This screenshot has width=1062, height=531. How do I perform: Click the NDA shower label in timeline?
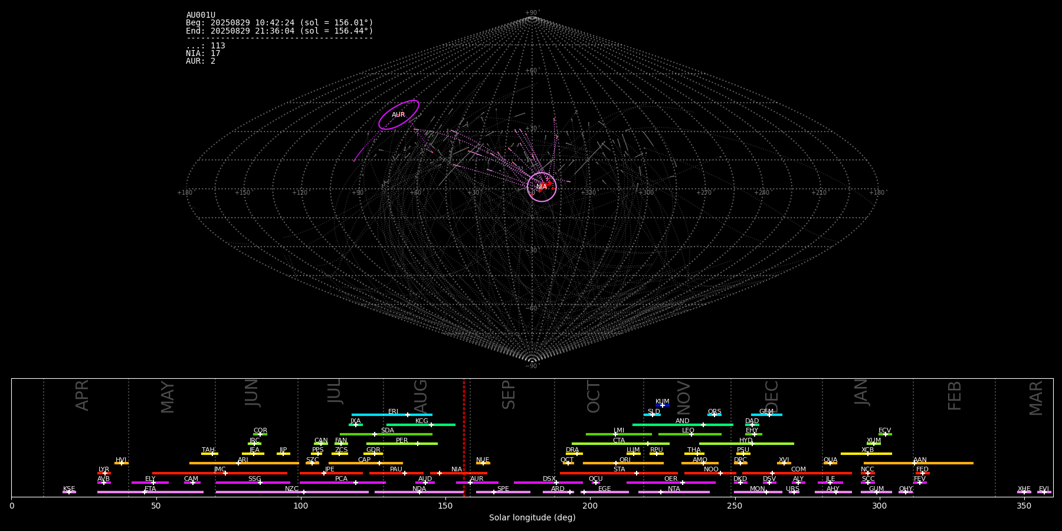(419, 489)
